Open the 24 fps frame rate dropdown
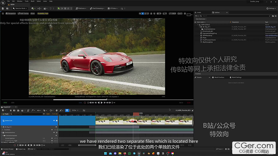 click(75, 110)
